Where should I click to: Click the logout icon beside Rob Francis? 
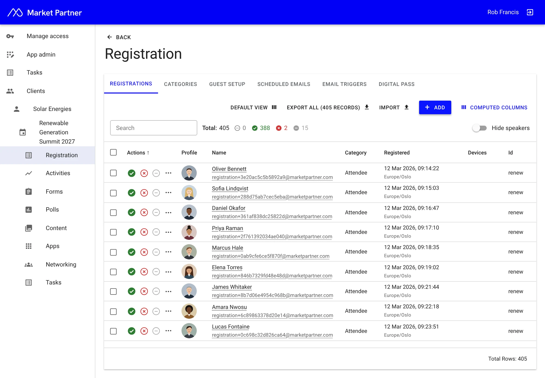(x=530, y=12)
